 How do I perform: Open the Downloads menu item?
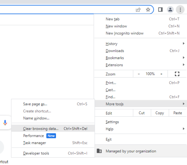pyautogui.click(x=140, y=51)
